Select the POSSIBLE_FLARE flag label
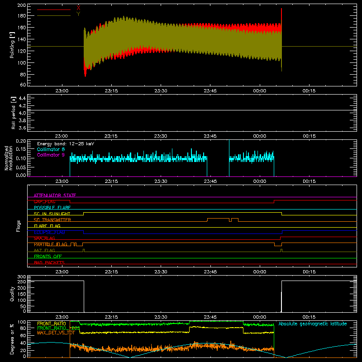Viewport: 362px width, 362px height. [52, 208]
